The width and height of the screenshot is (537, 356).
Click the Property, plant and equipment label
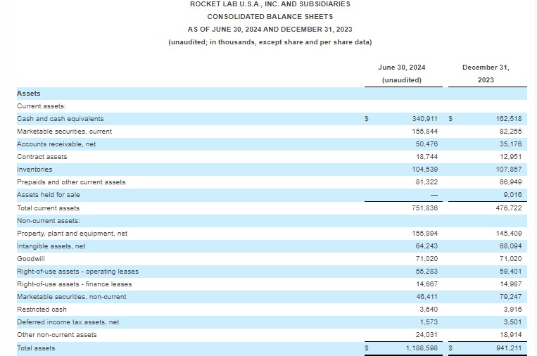point(72,233)
